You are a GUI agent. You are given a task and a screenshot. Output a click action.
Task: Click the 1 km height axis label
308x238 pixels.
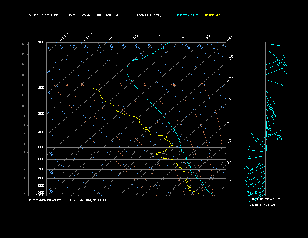pos(24,186)
